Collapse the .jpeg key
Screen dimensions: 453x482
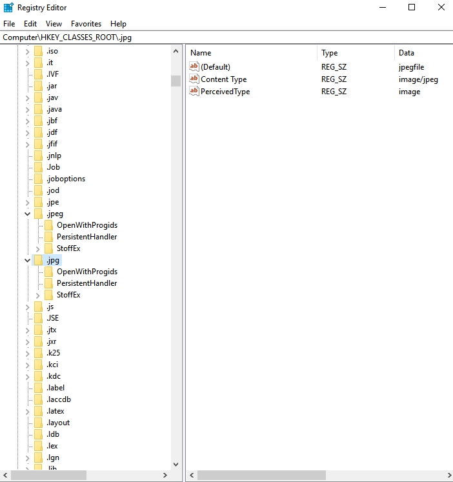pyautogui.click(x=27, y=214)
